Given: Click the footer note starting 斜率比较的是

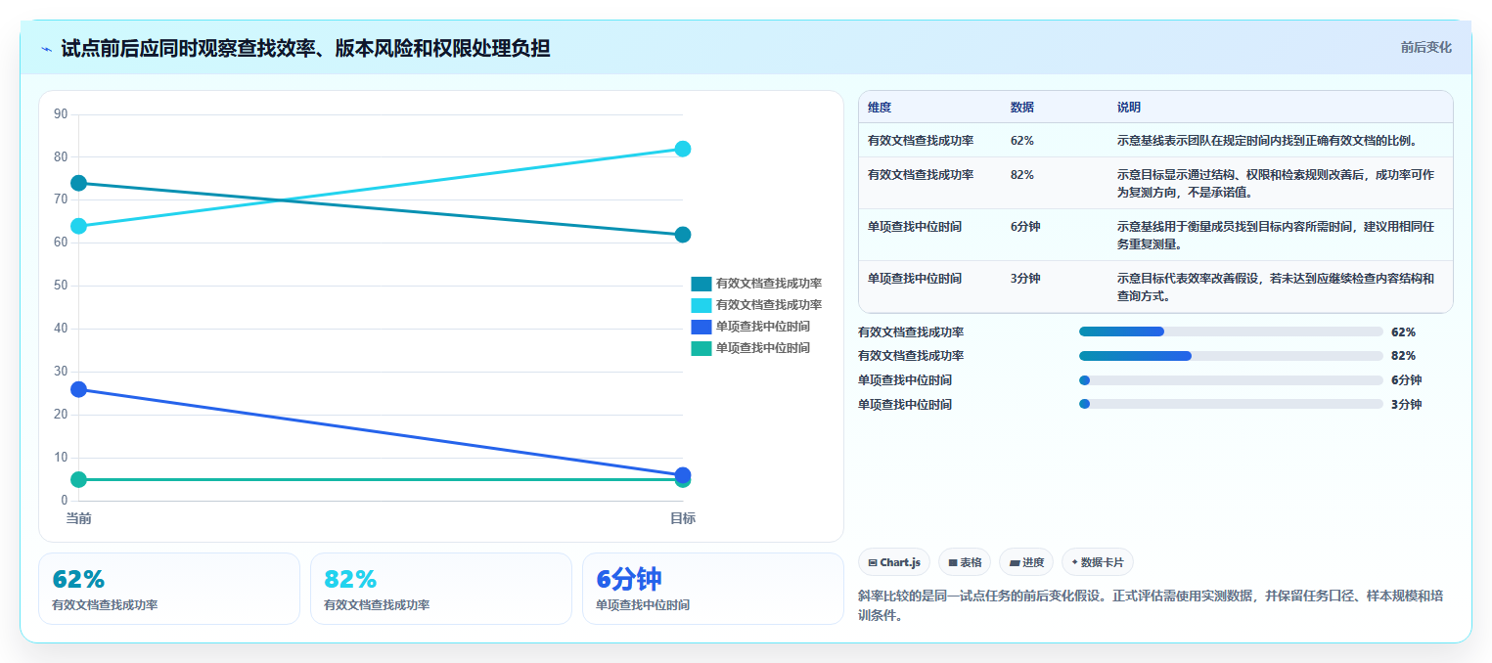Looking at the screenshot, I should [1150, 606].
